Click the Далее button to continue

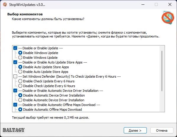point(135,131)
